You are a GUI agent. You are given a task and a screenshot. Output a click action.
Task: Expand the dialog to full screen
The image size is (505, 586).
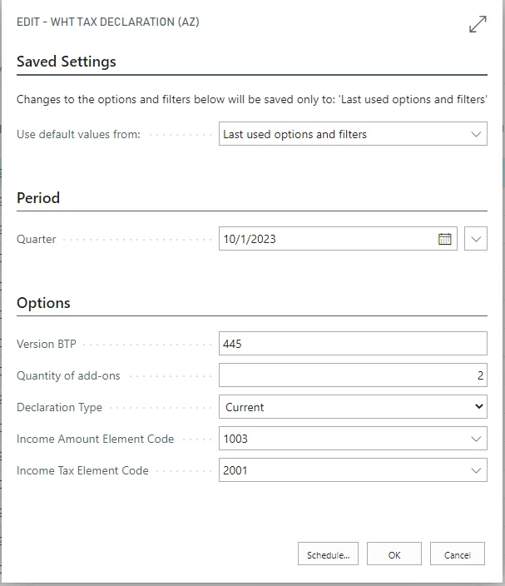coord(478,25)
